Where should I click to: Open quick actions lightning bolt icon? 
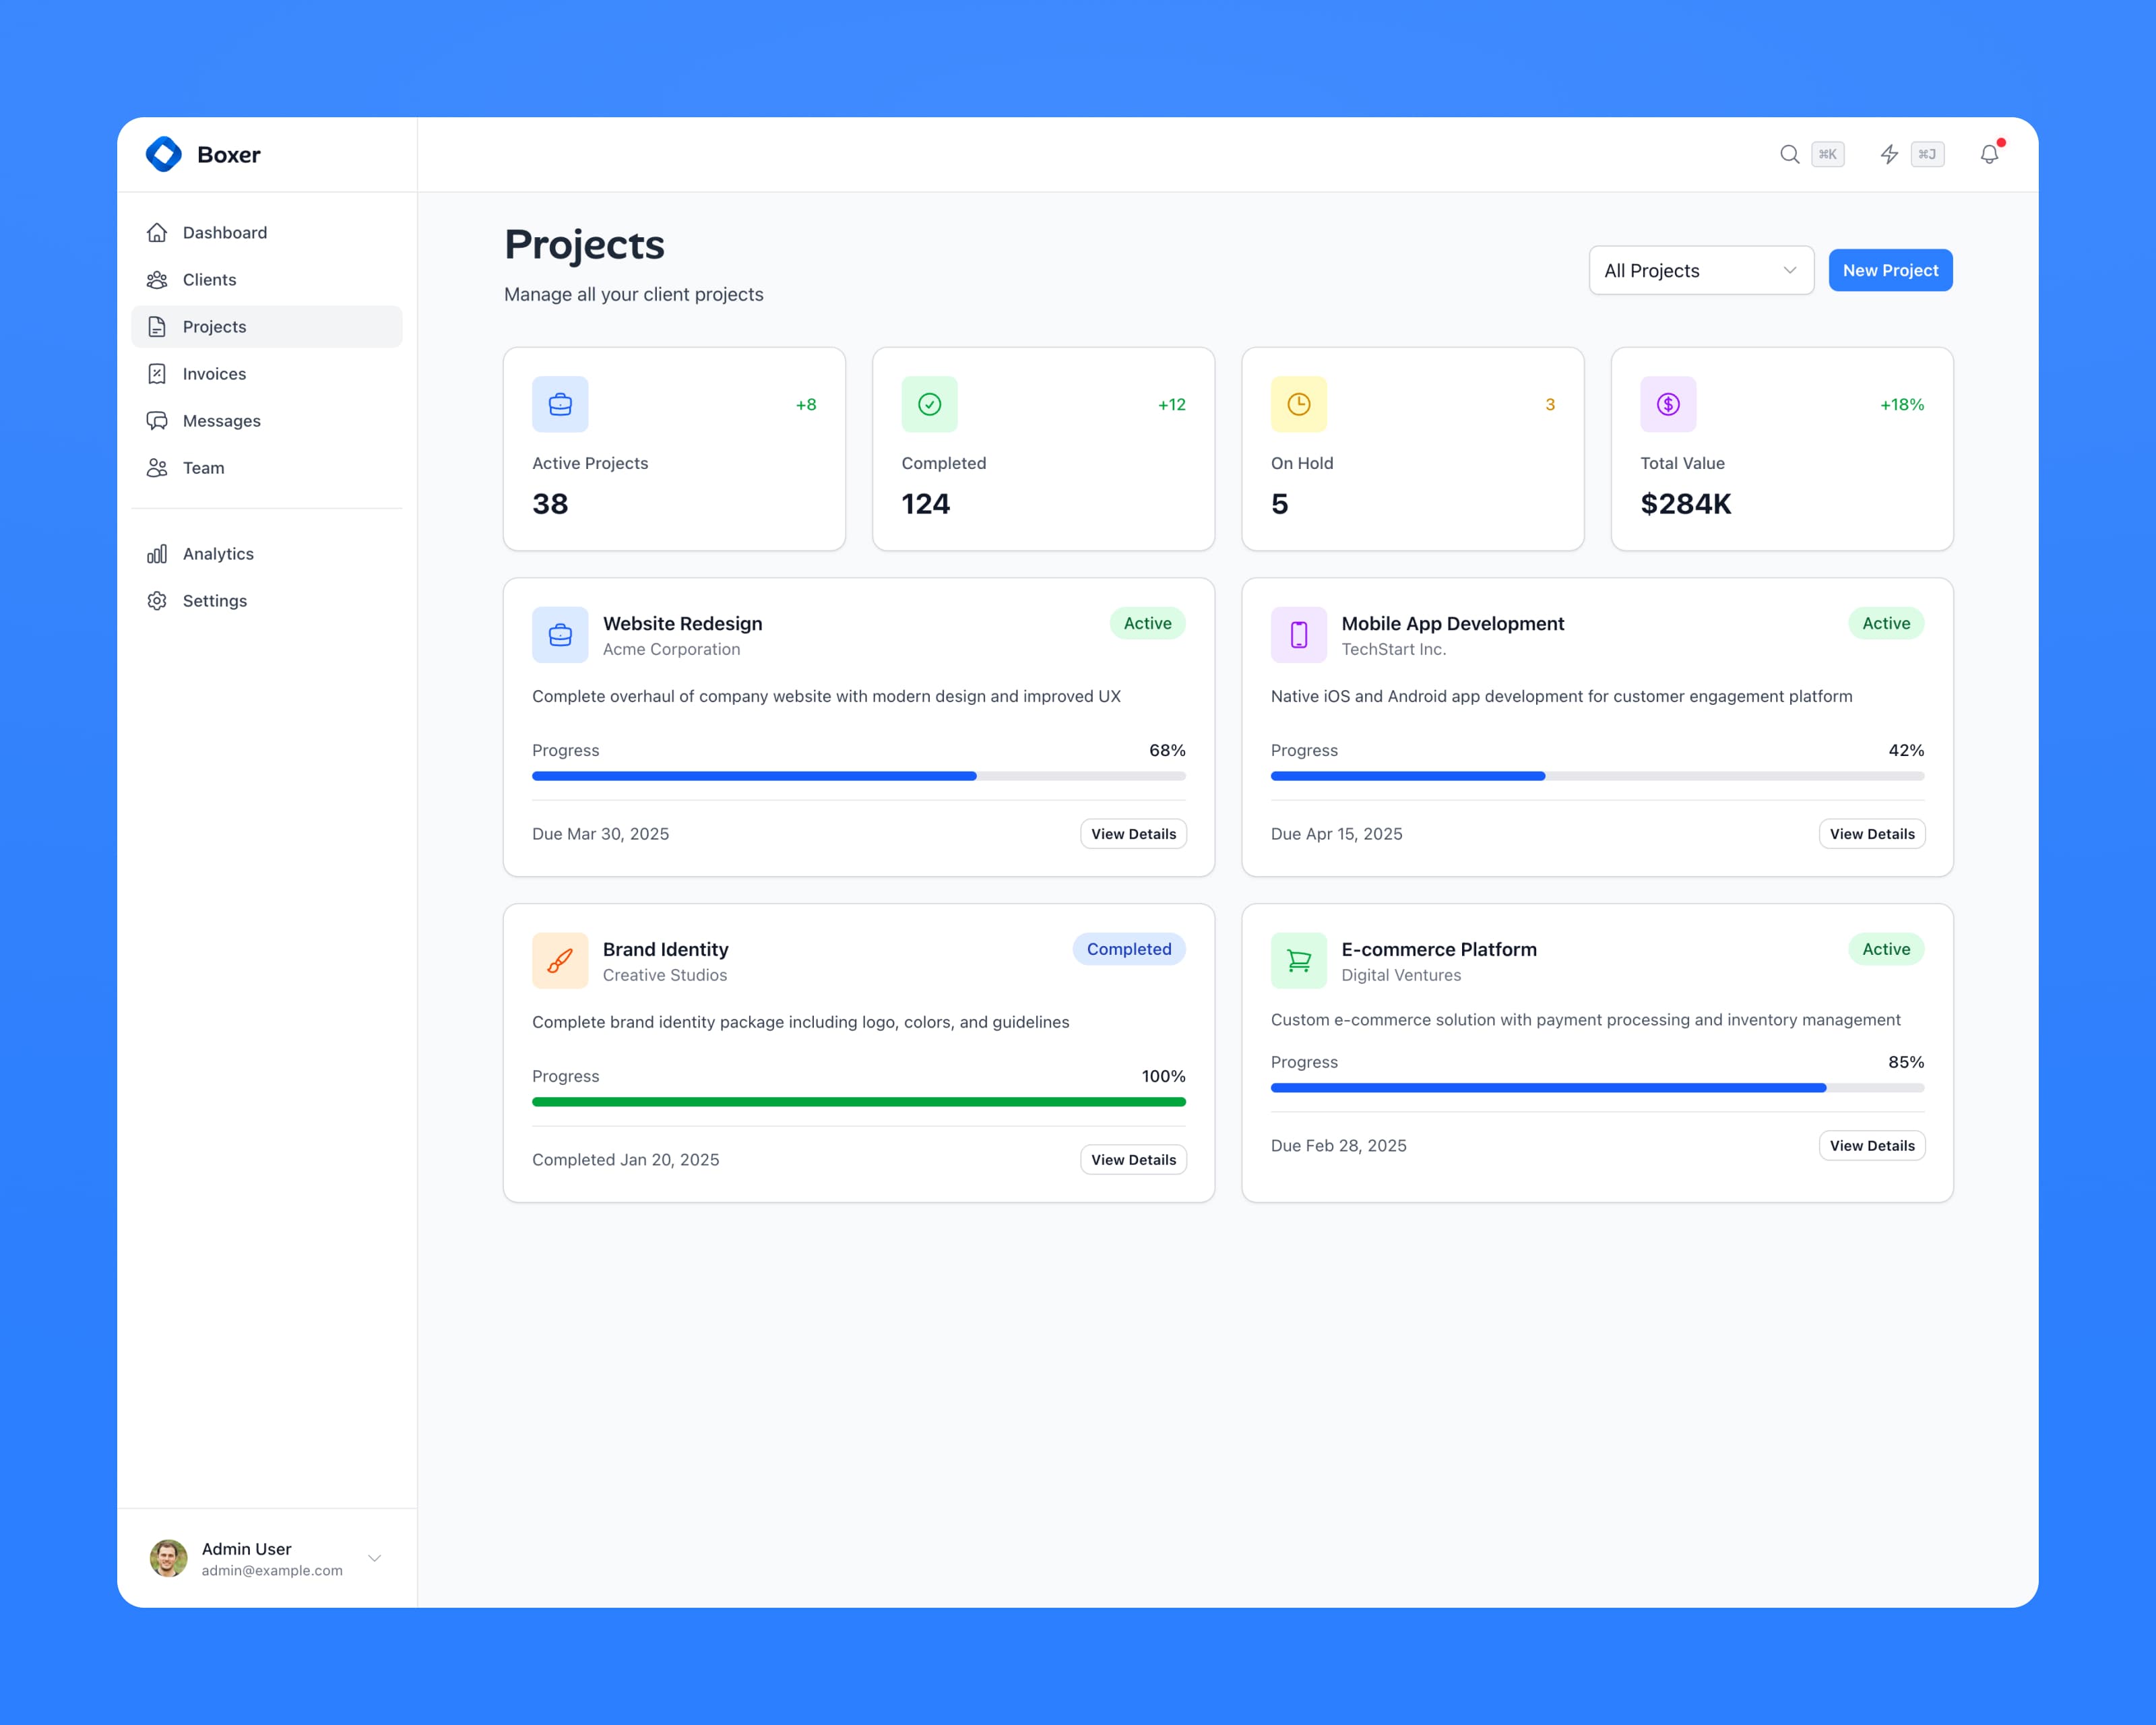point(1889,154)
